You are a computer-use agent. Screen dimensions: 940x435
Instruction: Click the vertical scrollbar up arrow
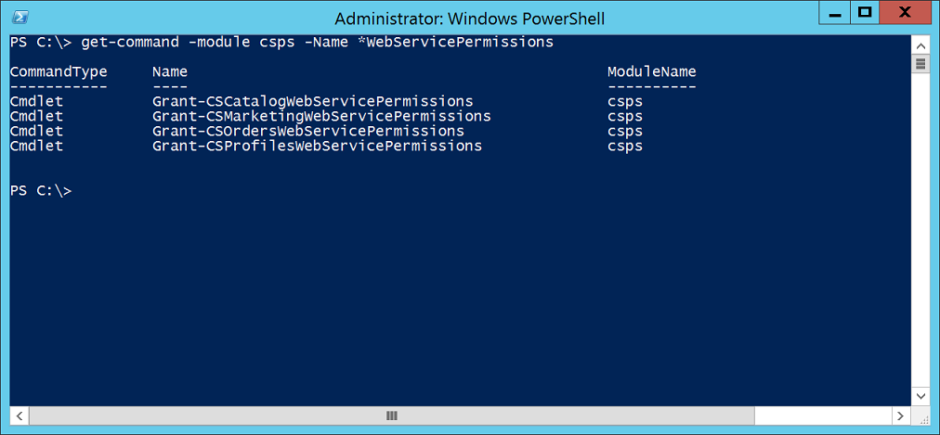point(920,46)
